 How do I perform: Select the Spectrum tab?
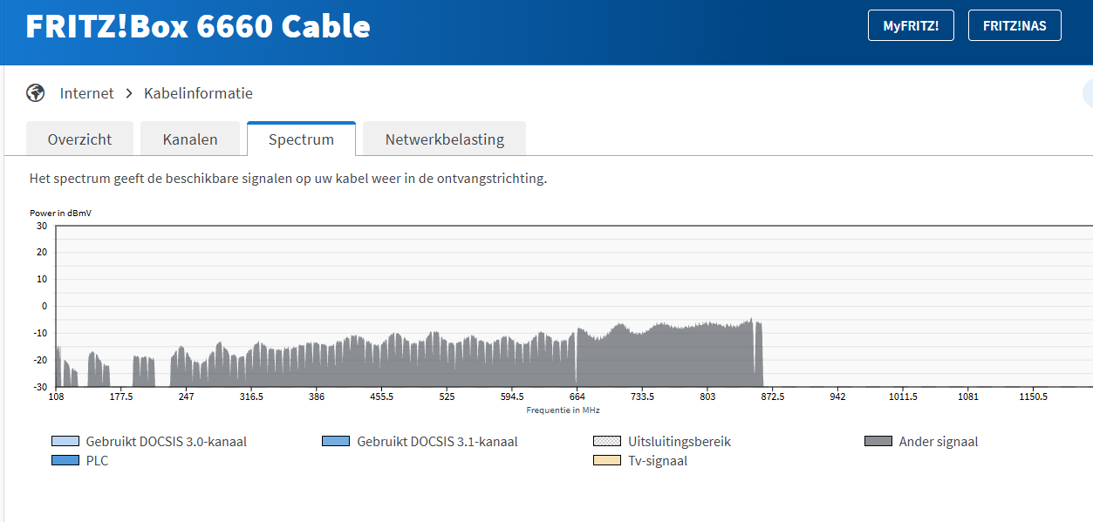click(301, 139)
